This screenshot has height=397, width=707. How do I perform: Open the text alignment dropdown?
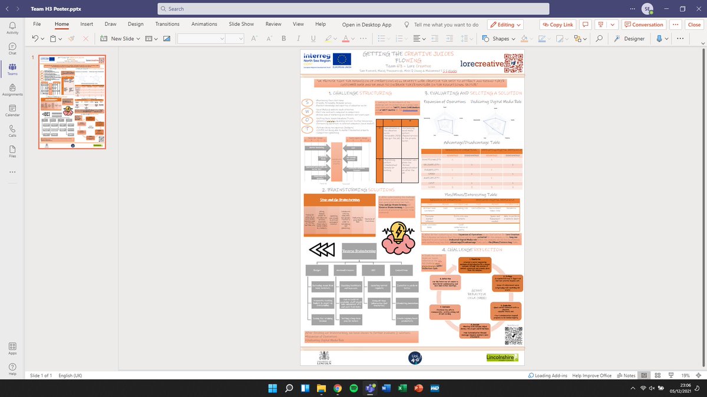pos(419,38)
